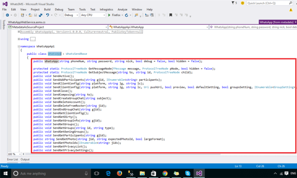297x178 pixels.
Task: Open the MetadataAsSourceProject dropdown
Action: (58, 27)
